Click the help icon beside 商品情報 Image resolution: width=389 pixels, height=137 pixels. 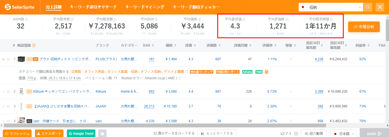click(x=34, y=45)
